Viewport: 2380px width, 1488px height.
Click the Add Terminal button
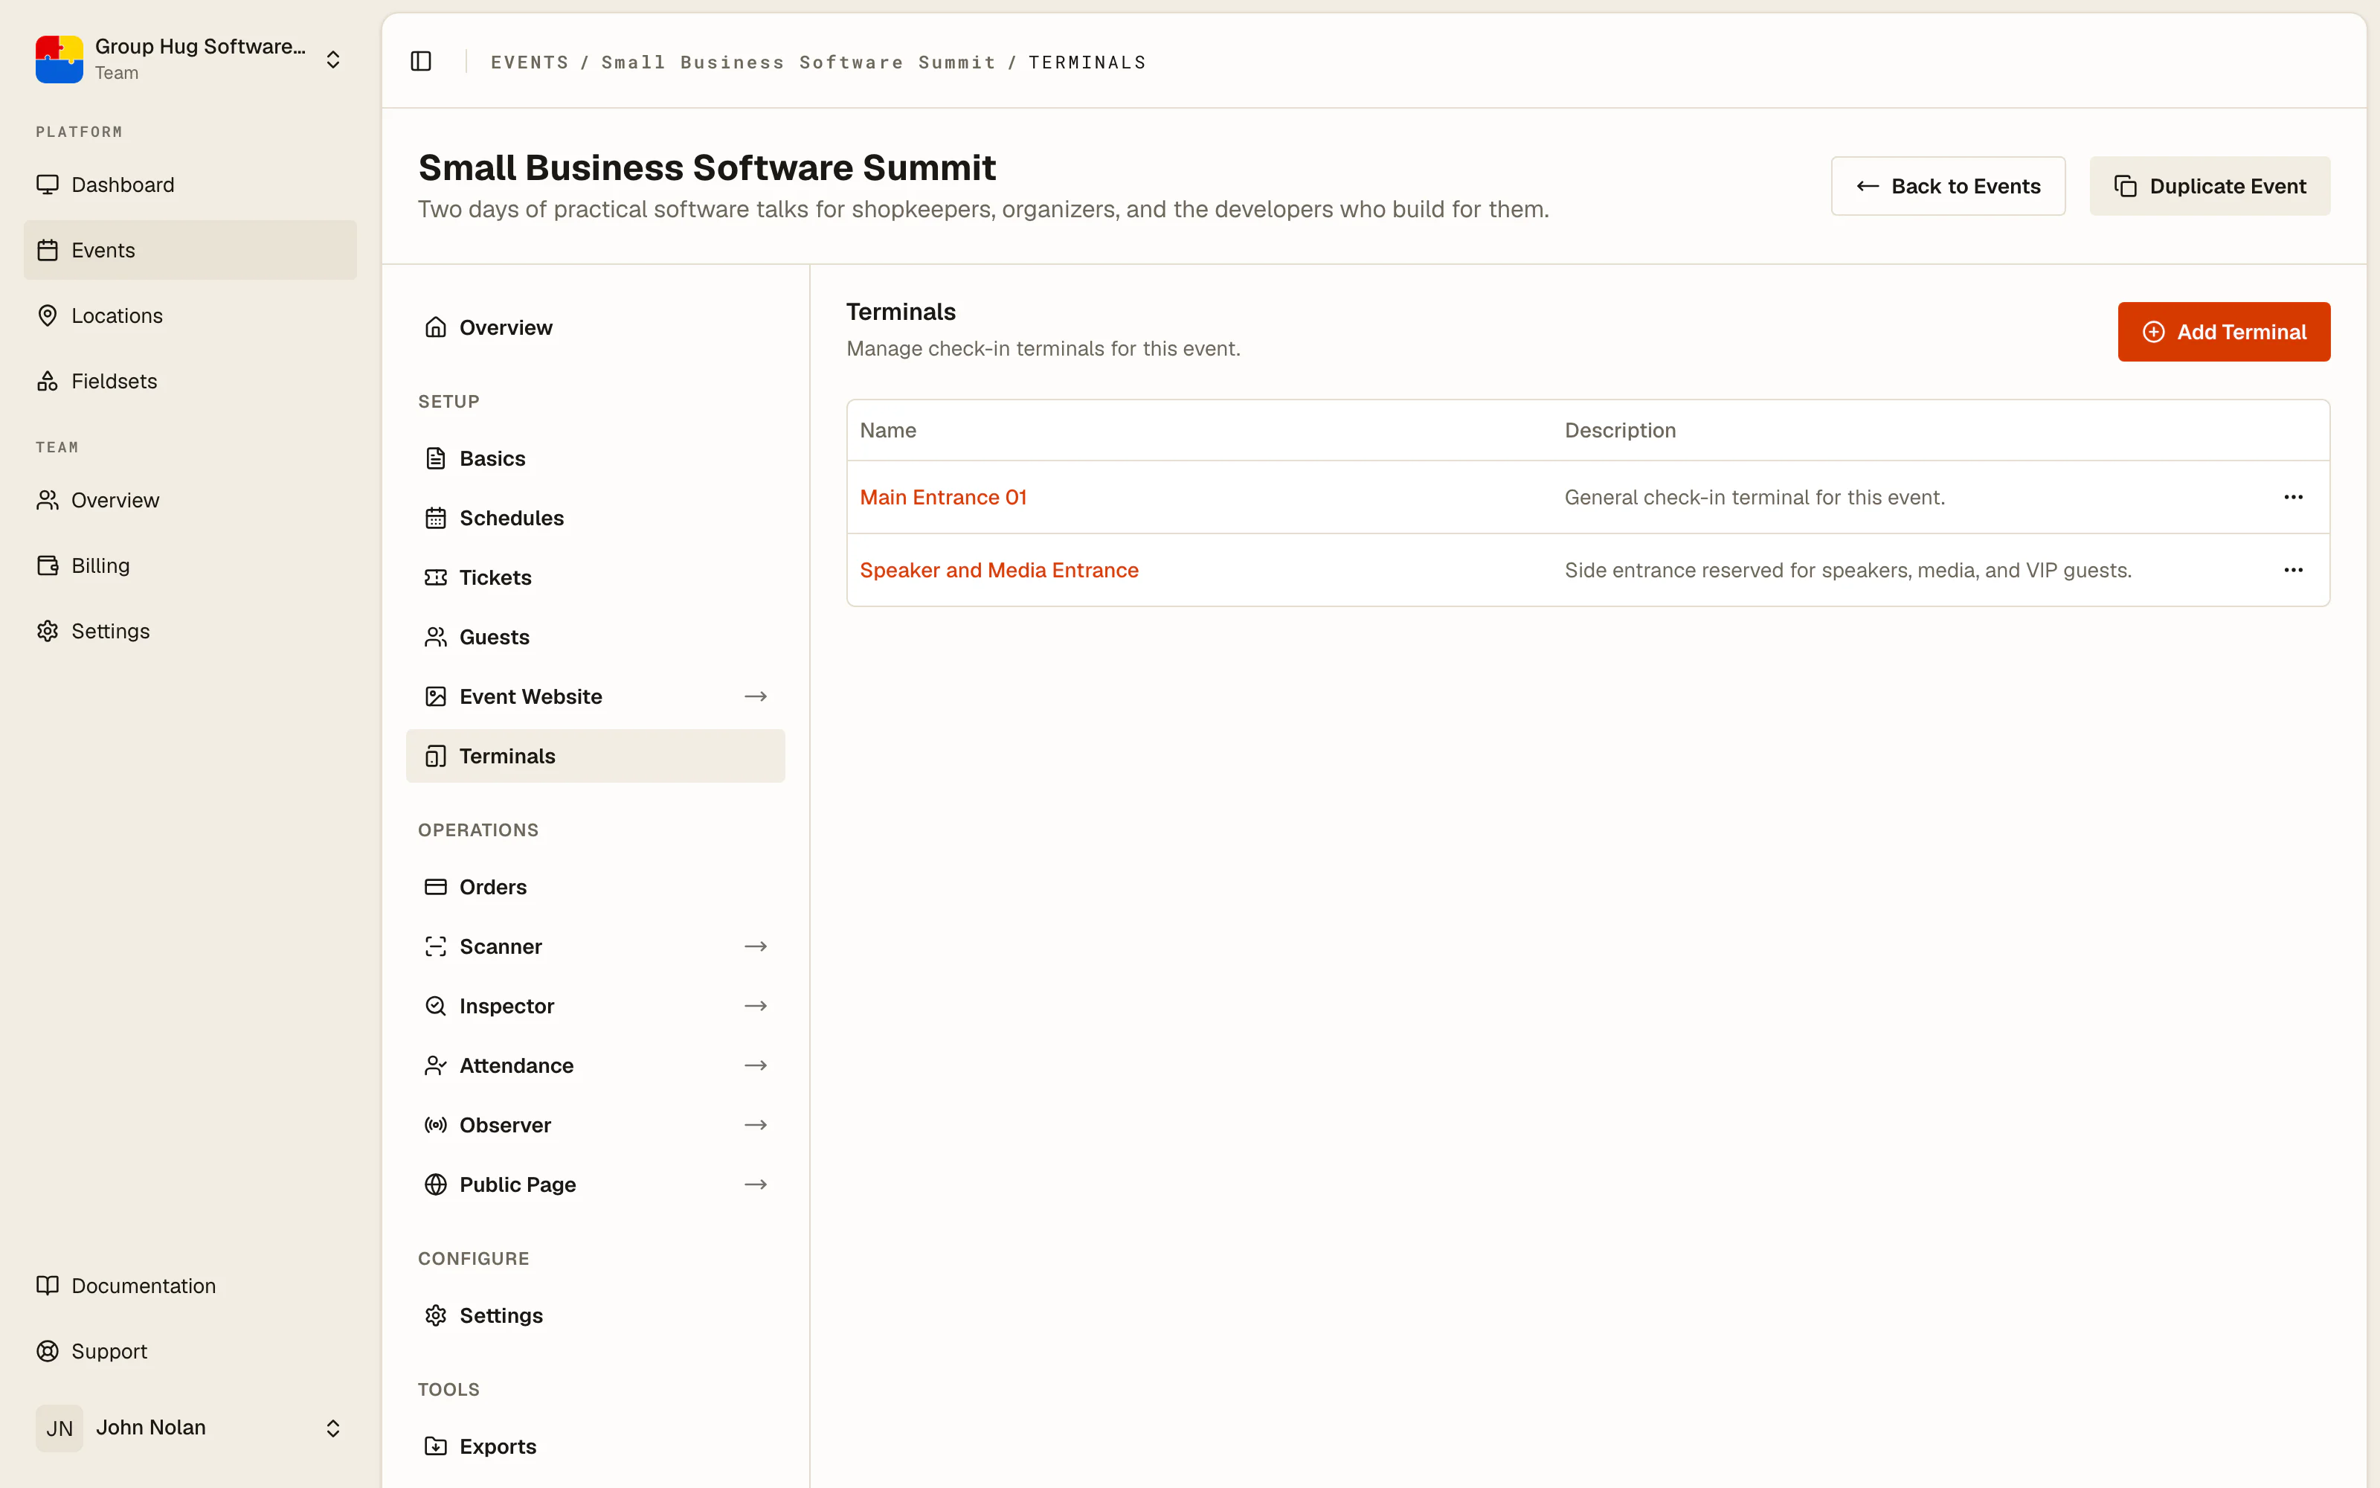(2224, 332)
